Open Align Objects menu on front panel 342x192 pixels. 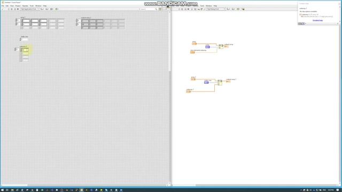42,9
